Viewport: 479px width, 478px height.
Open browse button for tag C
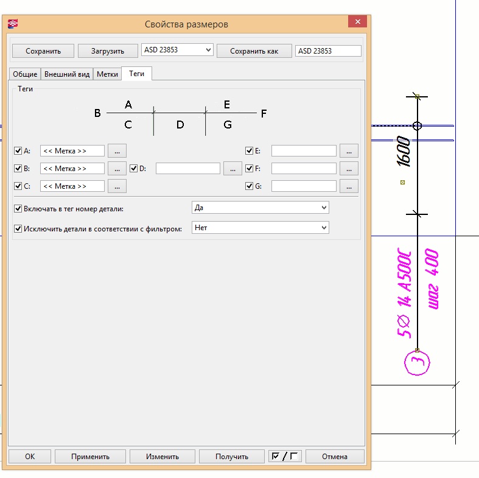[x=117, y=186]
